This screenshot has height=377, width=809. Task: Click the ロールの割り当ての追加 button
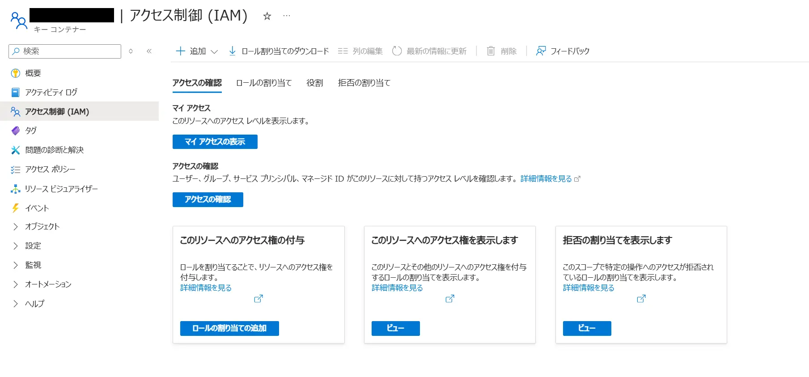[x=229, y=328]
